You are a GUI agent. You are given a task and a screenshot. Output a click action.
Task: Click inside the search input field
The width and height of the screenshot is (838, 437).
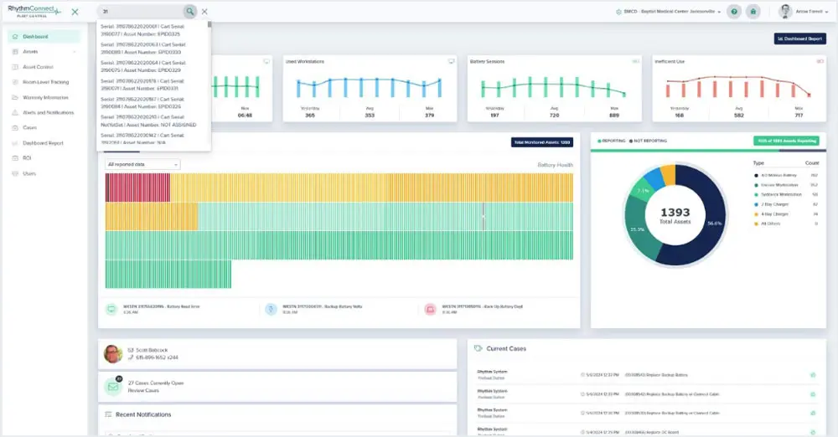pos(141,11)
